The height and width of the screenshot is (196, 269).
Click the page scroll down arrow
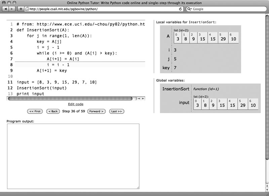(x=267, y=190)
